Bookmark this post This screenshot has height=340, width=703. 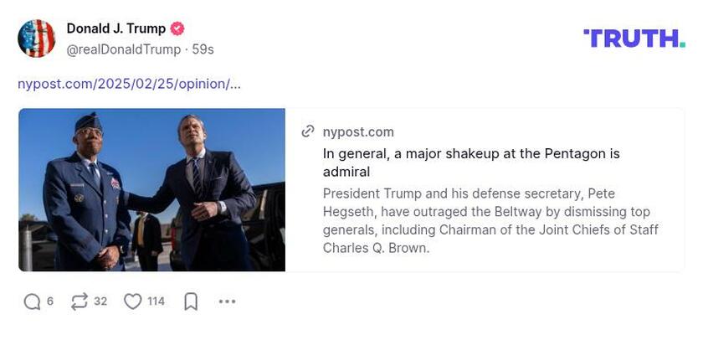(x=191, y=301)
